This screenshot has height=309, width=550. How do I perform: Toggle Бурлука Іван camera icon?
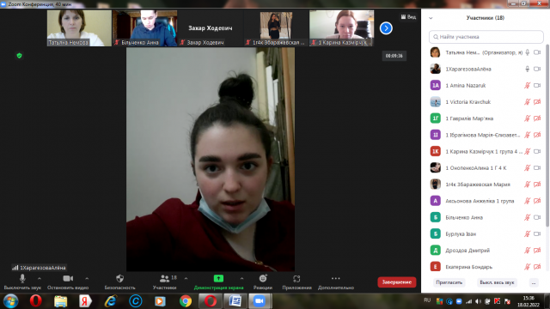tap(537, 234)
